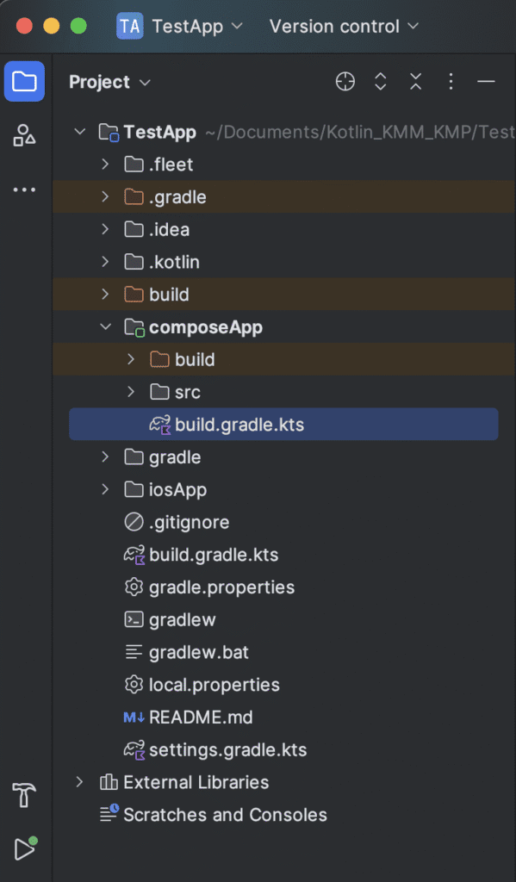Screen dimensions: 516x882
Task: Hide the Project tool window
Action: click(x=486, y=81)
